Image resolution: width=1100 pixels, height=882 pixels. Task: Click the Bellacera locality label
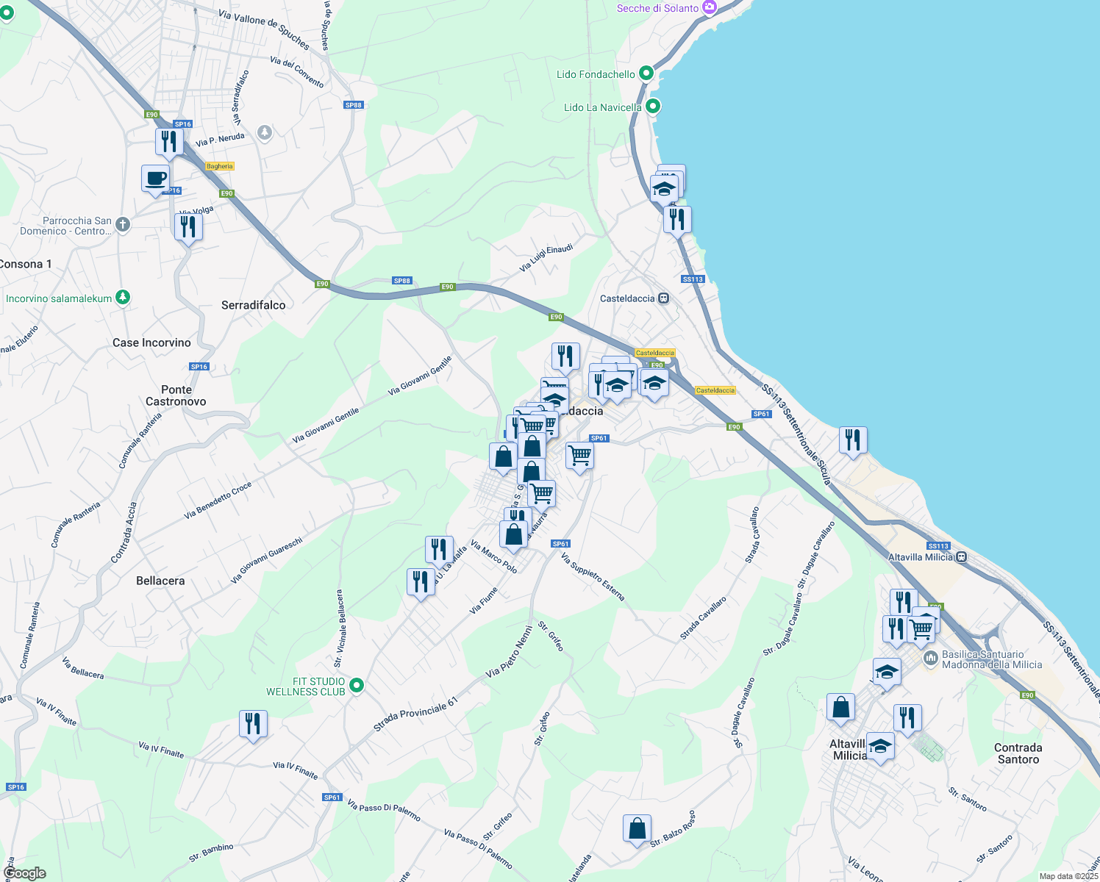(160, 581)
